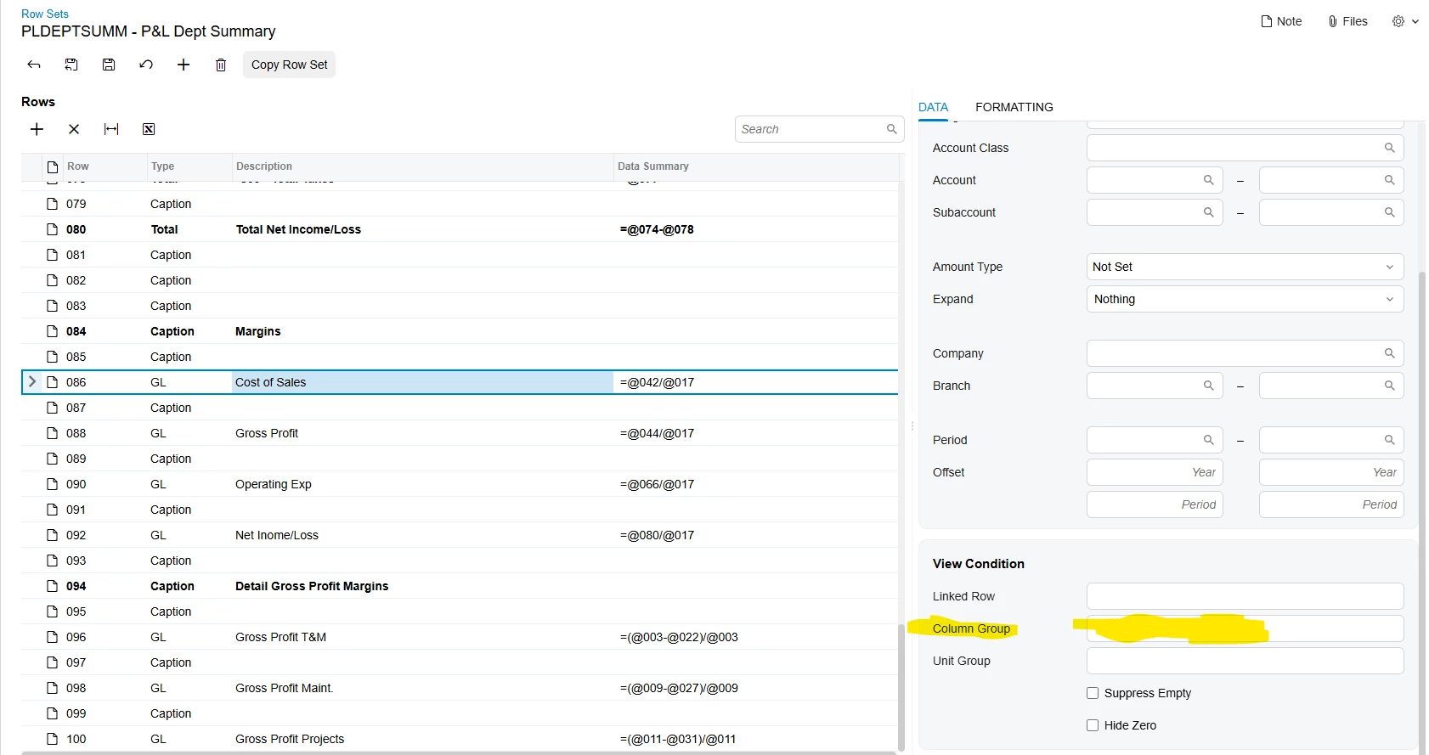
Task: Click the =@074-@078 data summary cell
Action: click(755, 229)
